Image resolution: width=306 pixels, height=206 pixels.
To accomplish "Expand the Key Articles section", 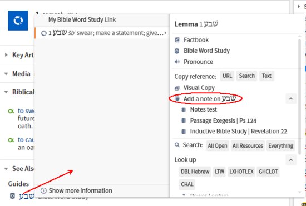I will tap(6, 55).
